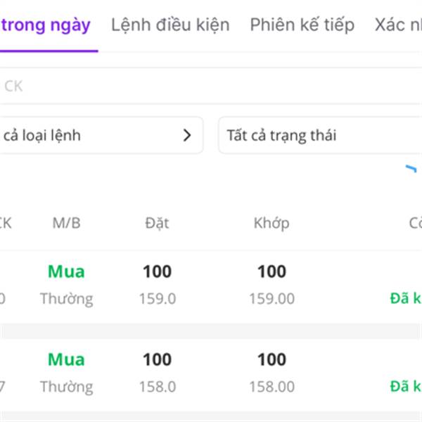The image size is (422, 422).
Task: Open the "Lệnh điều kiện" tab
Action: tap(170, 26)
